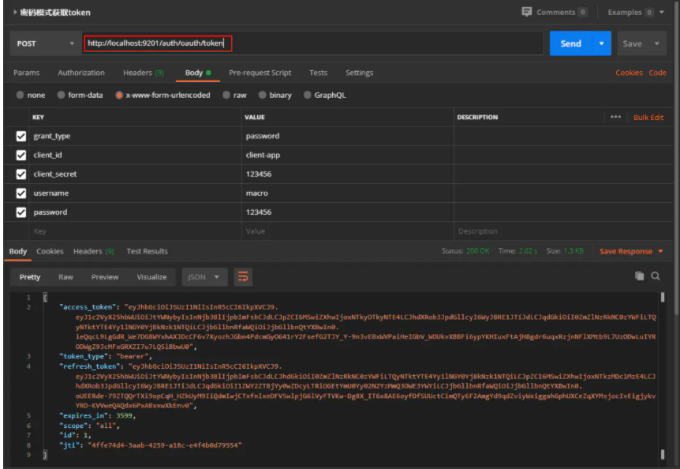Select the response Body tab
Screen dimensions: 680x469
point(18,251)
